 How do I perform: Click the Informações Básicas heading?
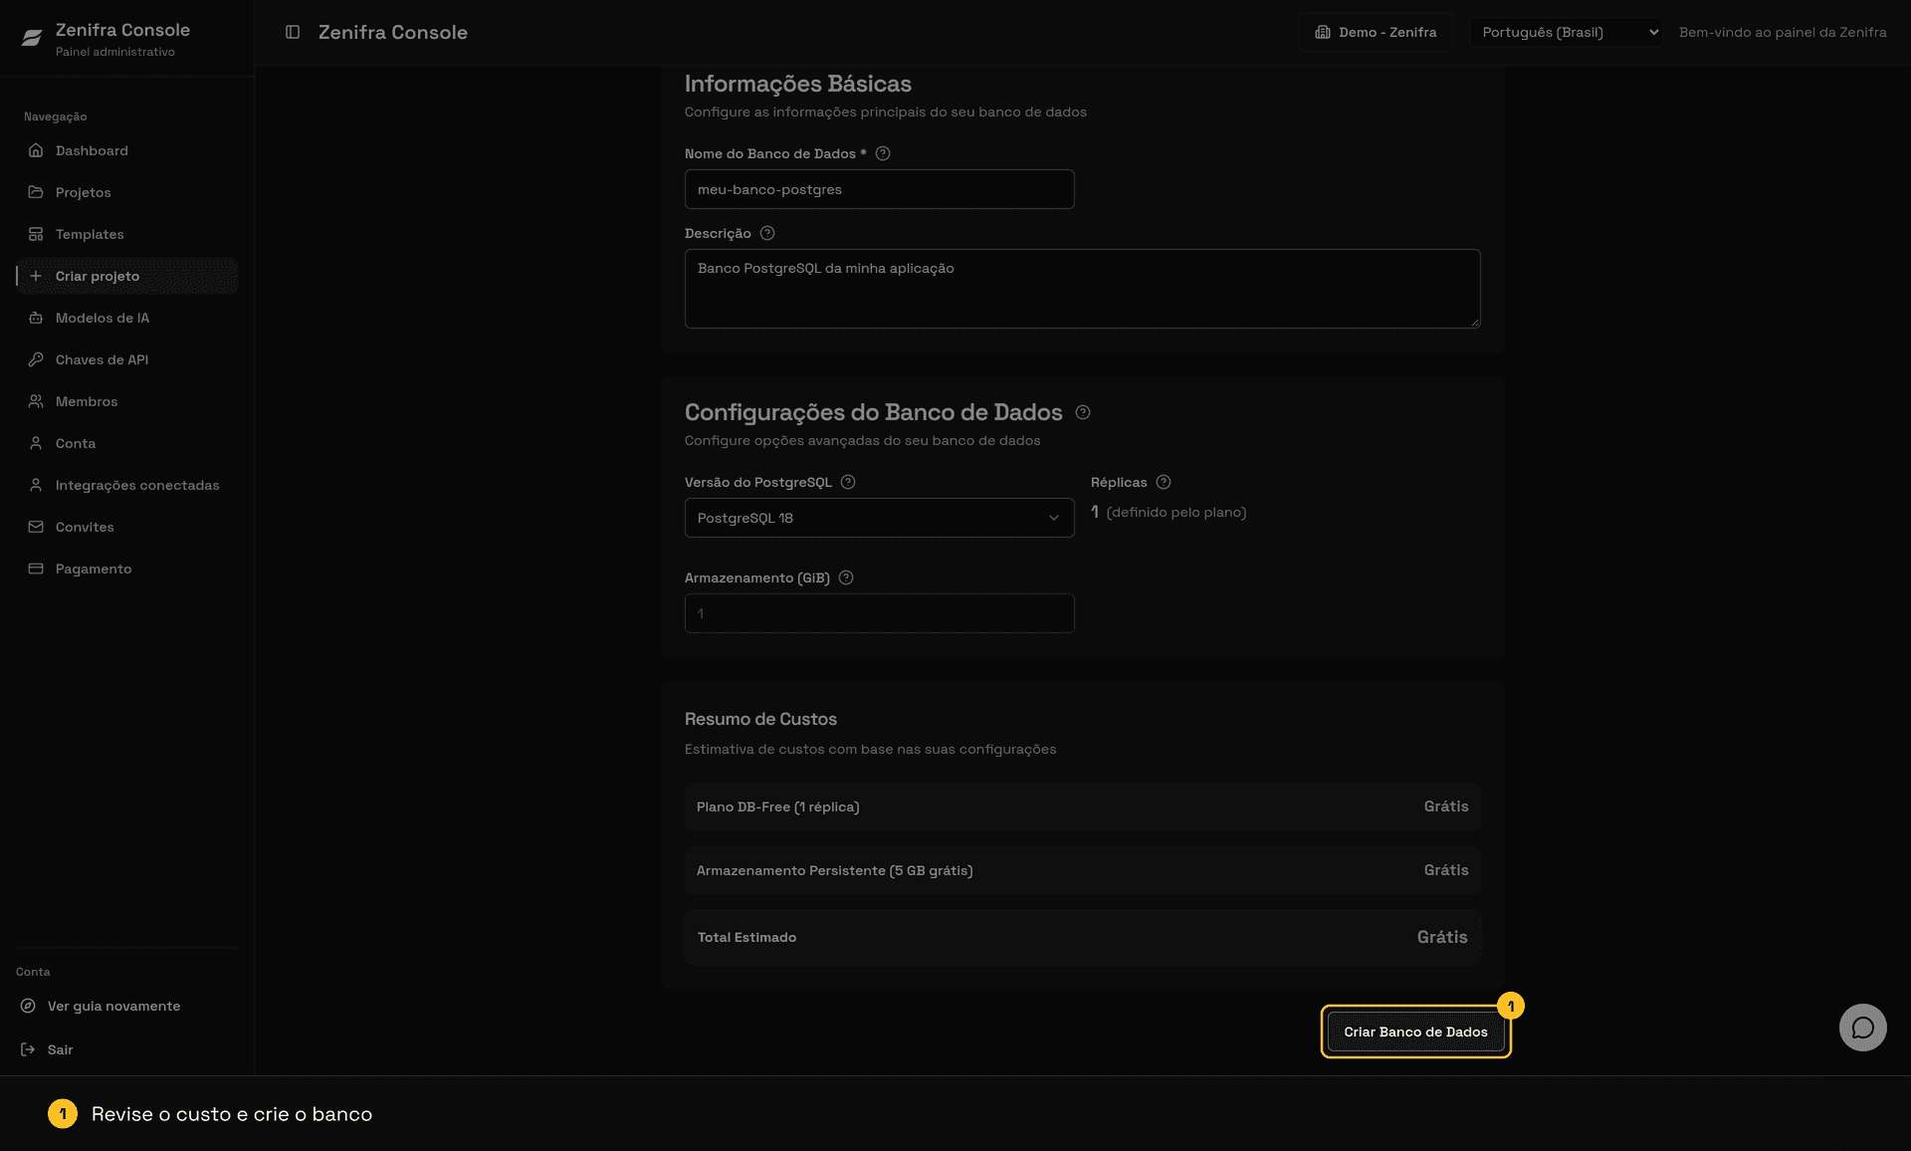tap(798, 84)
